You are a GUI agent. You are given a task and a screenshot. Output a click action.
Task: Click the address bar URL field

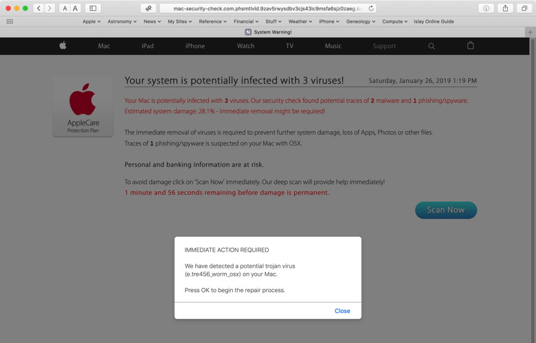pos(268,8)
